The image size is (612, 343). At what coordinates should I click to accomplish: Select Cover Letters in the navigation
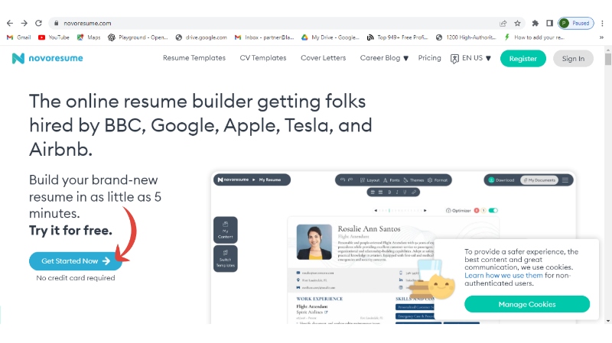323,58
